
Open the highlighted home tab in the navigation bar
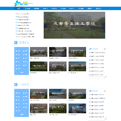[19, 8]
